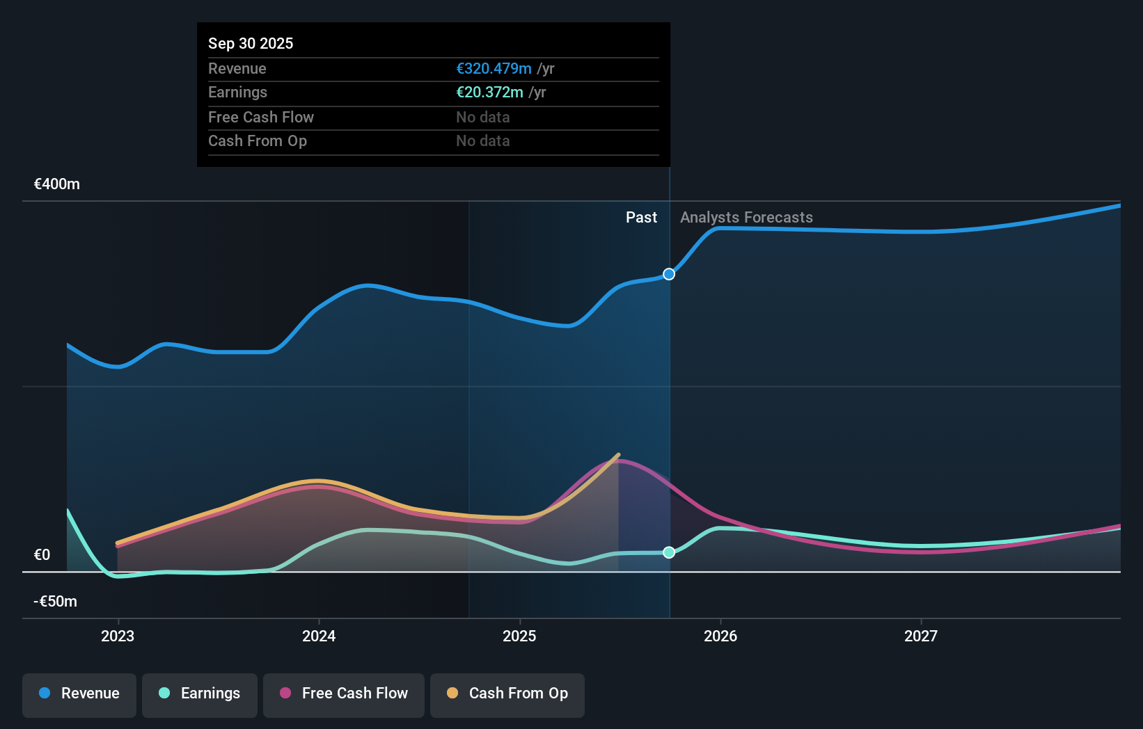1143x729 pixels.
Task: Toggle the Cash From Op legend button
Action: pyautogui.click(x=507, y=695)
